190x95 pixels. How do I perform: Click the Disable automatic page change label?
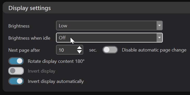[154, 50]
